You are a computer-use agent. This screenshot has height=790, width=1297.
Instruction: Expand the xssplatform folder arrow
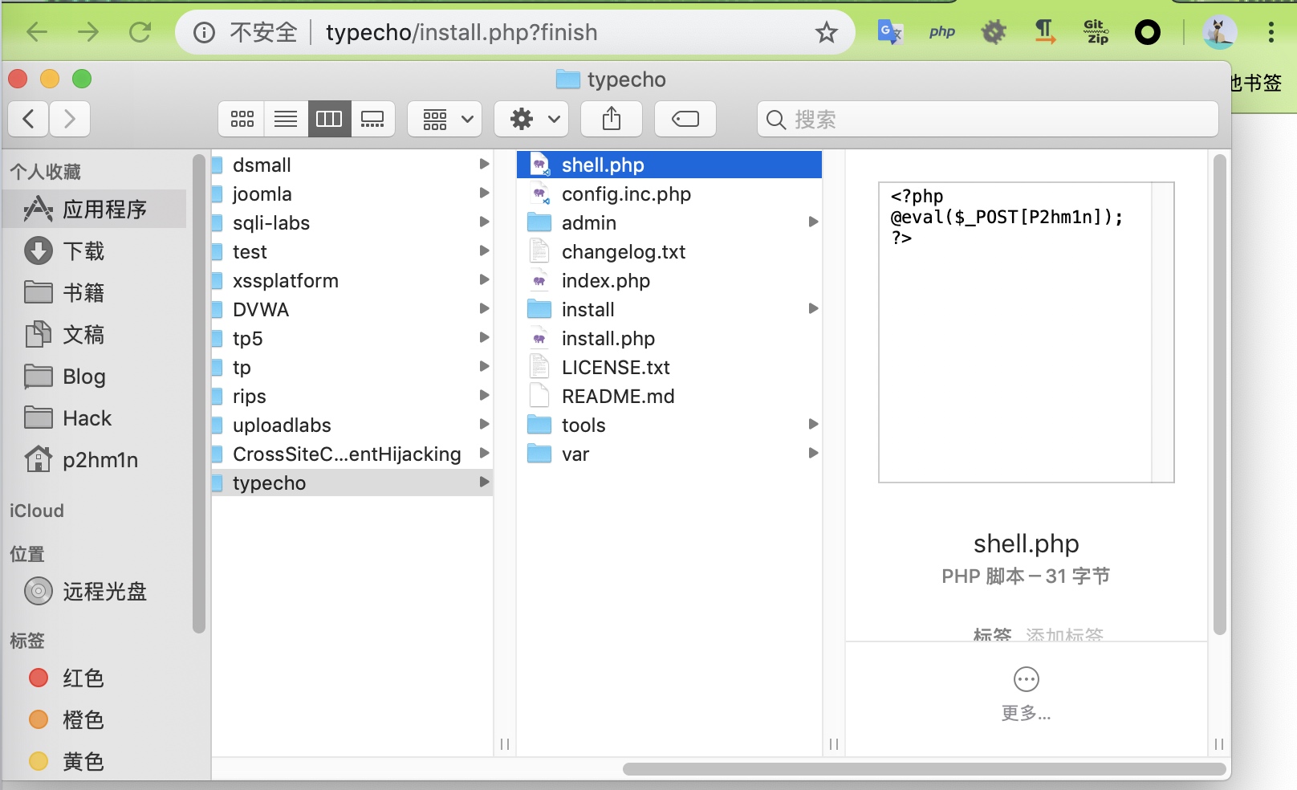click(484, 280)
